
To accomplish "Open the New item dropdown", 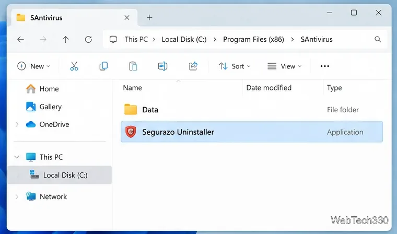I will pos(33,66).
